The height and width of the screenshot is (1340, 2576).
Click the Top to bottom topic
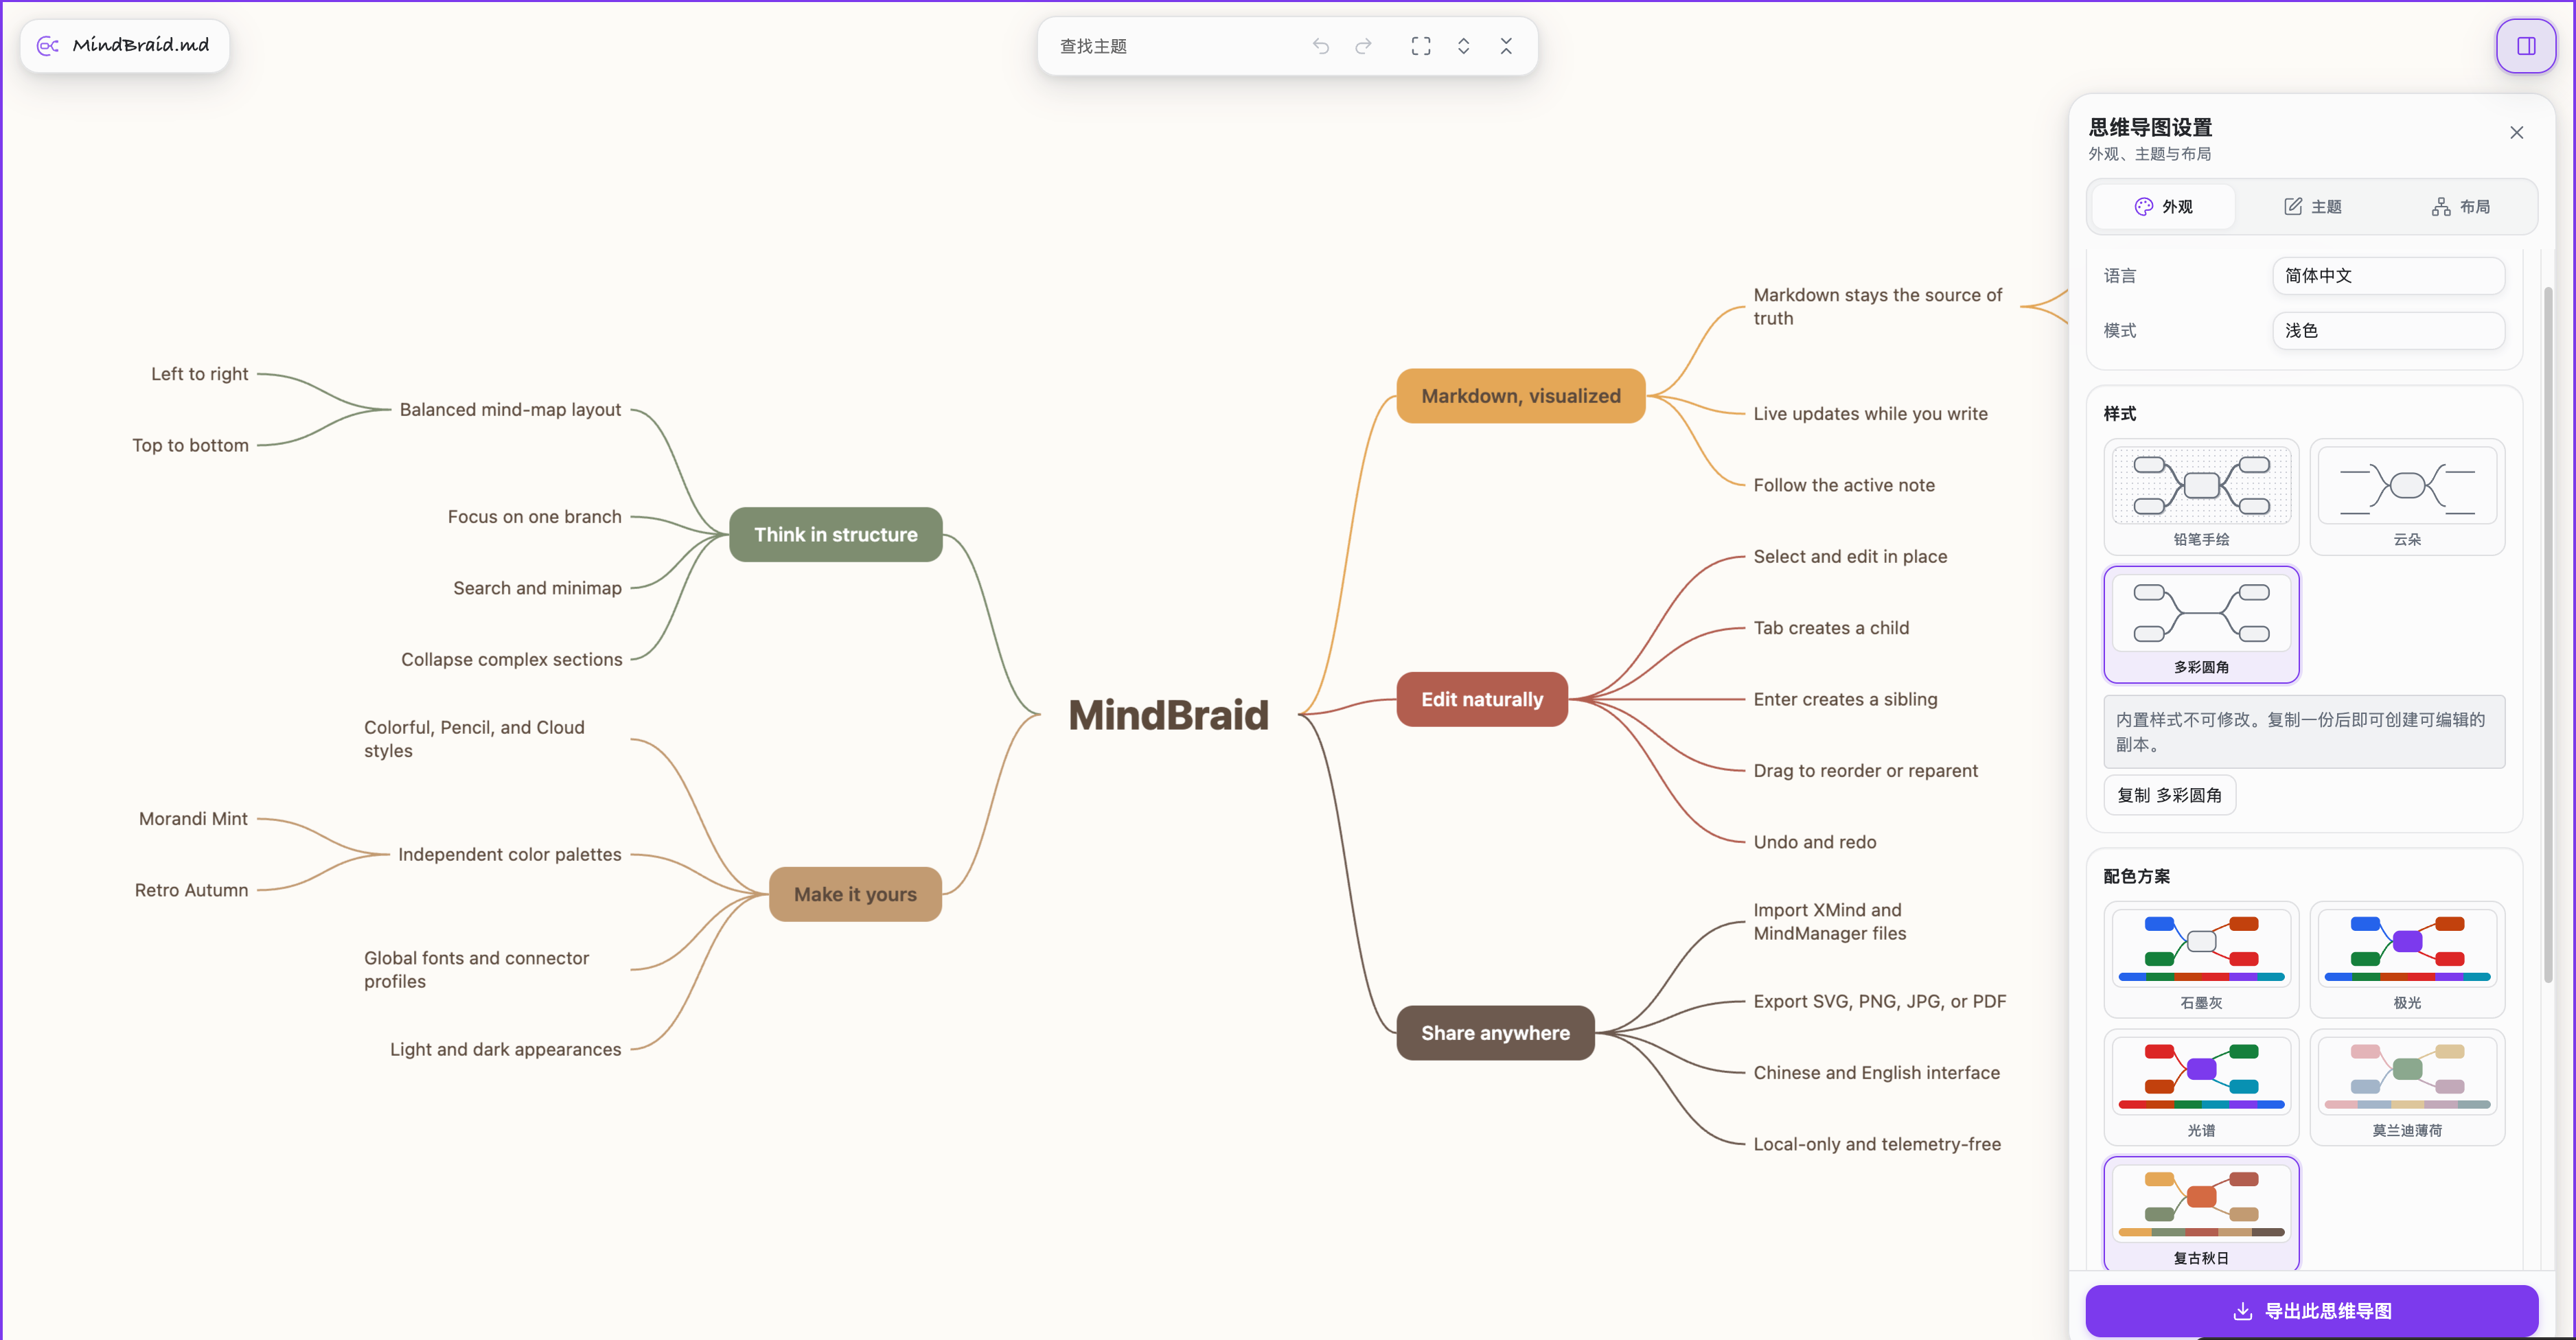tap(190, 445)
